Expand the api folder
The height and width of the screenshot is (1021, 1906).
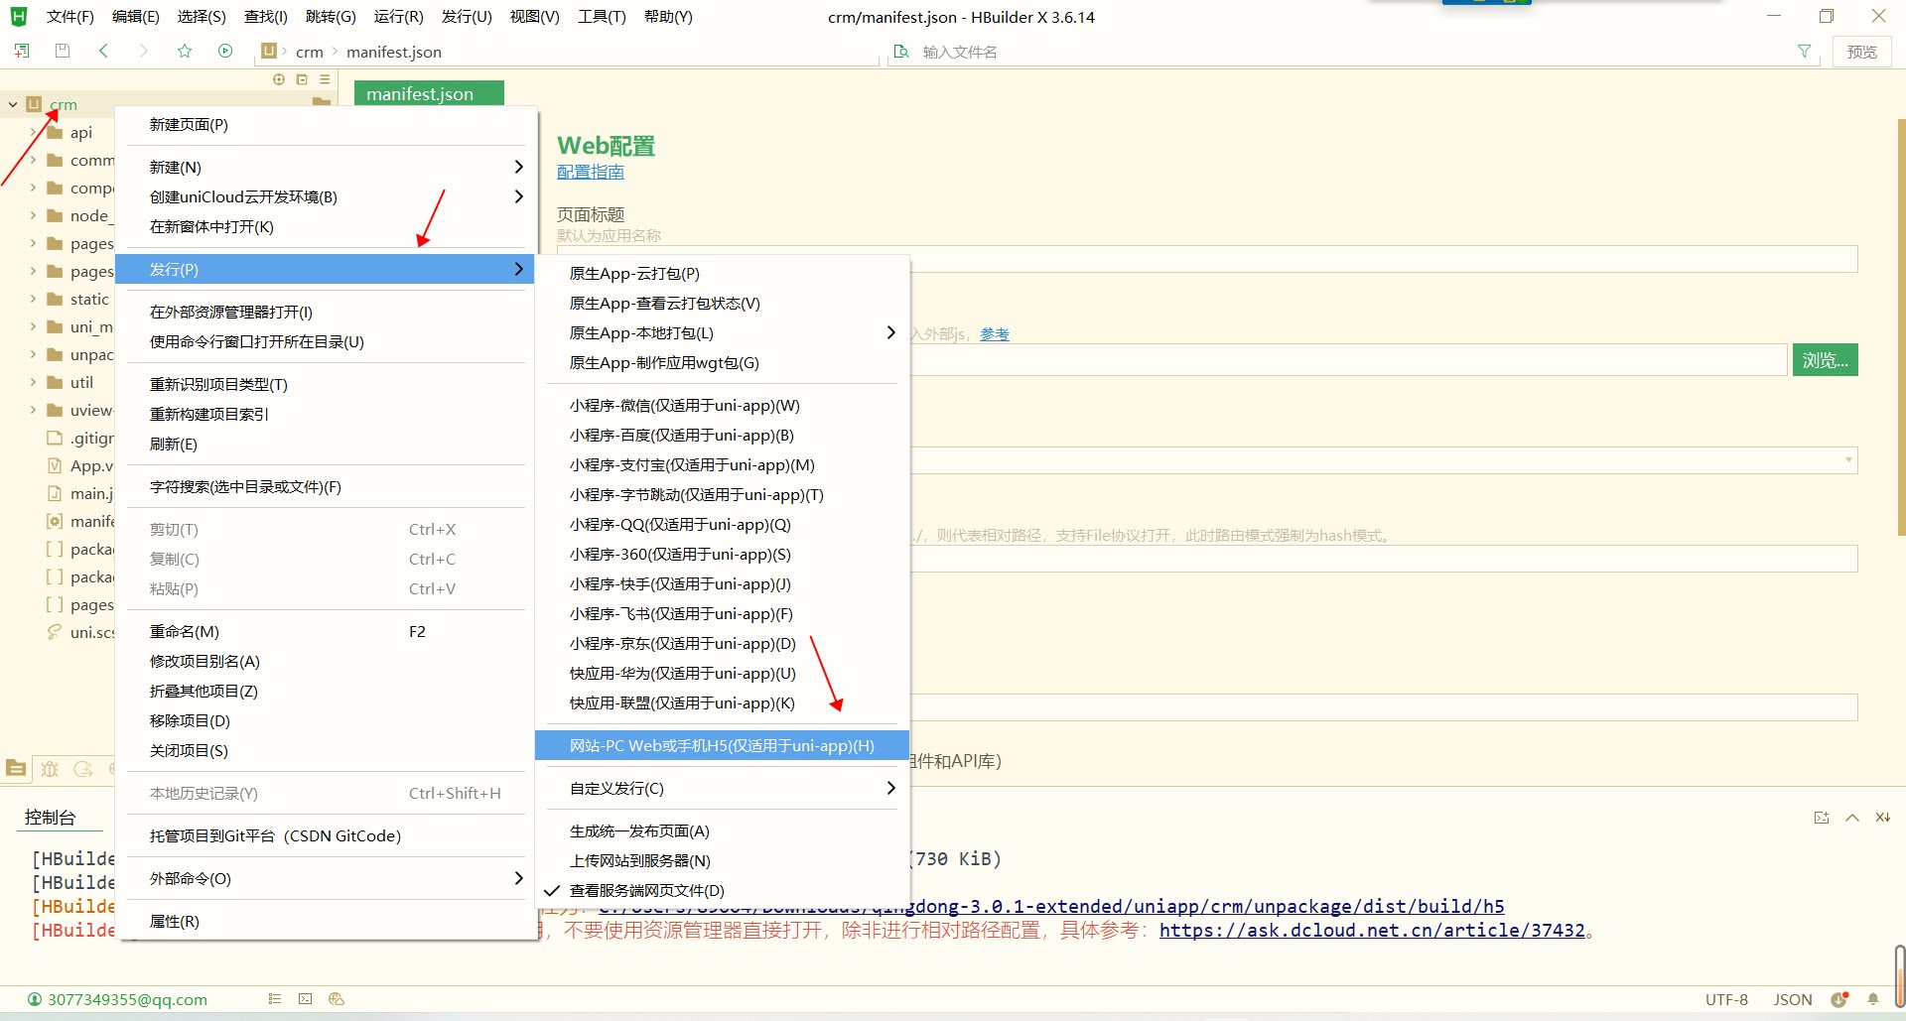[33, 132]
